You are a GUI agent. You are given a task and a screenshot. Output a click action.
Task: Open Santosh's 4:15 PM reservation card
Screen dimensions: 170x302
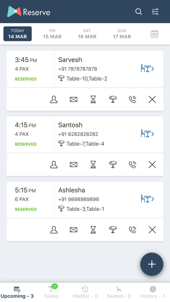coord(85,134)
